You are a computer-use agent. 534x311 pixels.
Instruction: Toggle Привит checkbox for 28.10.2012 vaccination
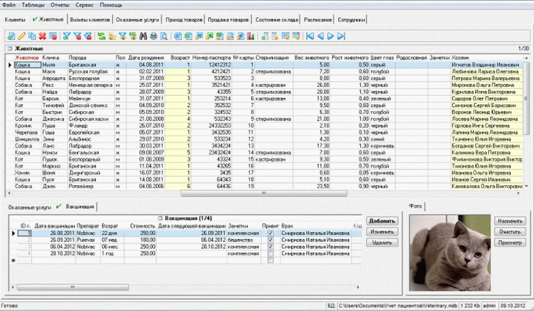[270, 253]
